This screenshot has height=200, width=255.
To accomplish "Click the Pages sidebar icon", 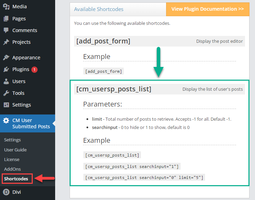I will coord(6,19).
